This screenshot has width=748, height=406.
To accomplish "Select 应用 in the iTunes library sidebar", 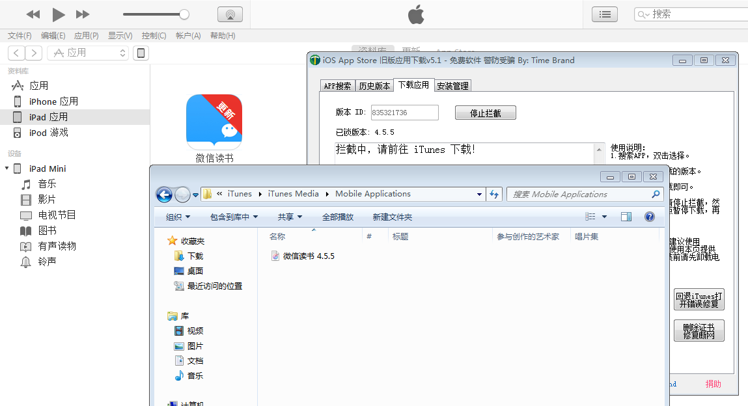I will [x=38, y=86].
